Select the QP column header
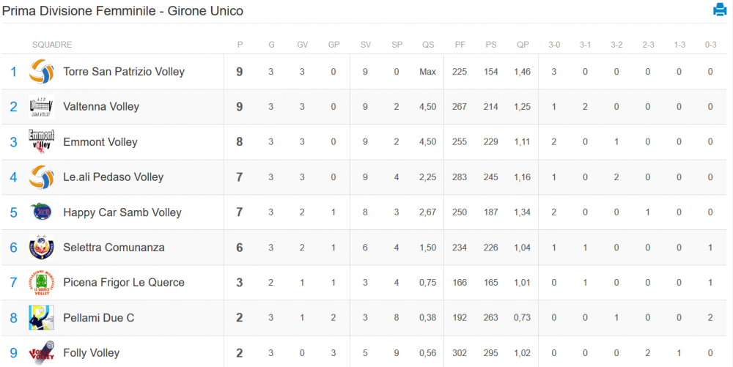This screenshot has height=367, width=733. pyautogui.click(x=523, y=45)
